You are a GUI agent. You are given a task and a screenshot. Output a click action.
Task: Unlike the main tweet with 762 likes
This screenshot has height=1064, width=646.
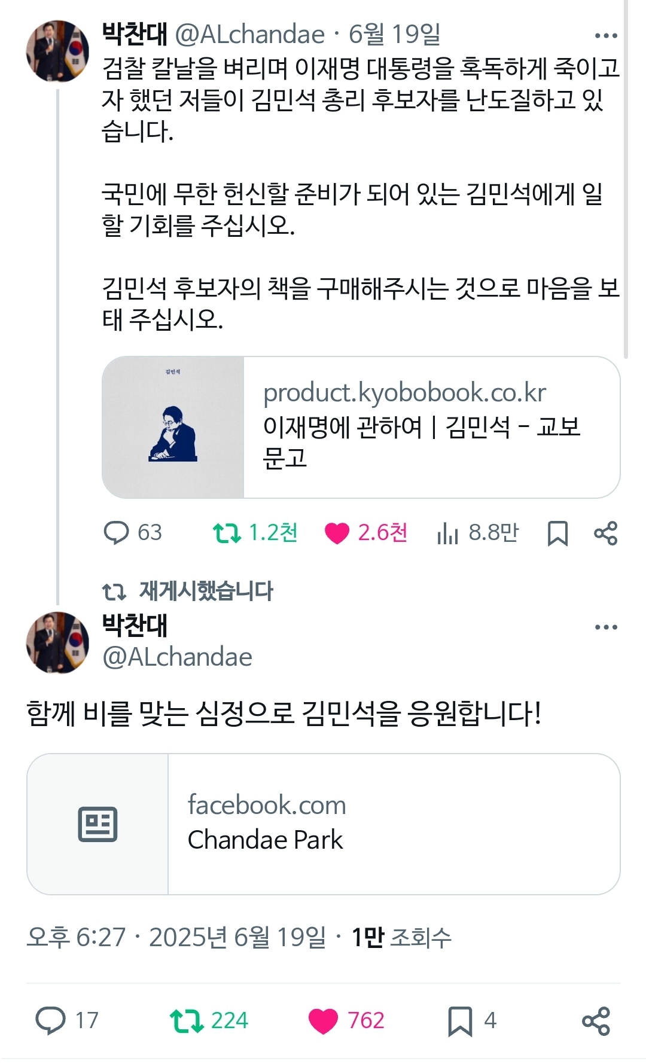324,1020
